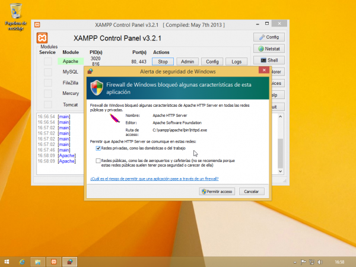356x267 pixels.
Task: Select the Mercury module label
Action: coord(71,93)
